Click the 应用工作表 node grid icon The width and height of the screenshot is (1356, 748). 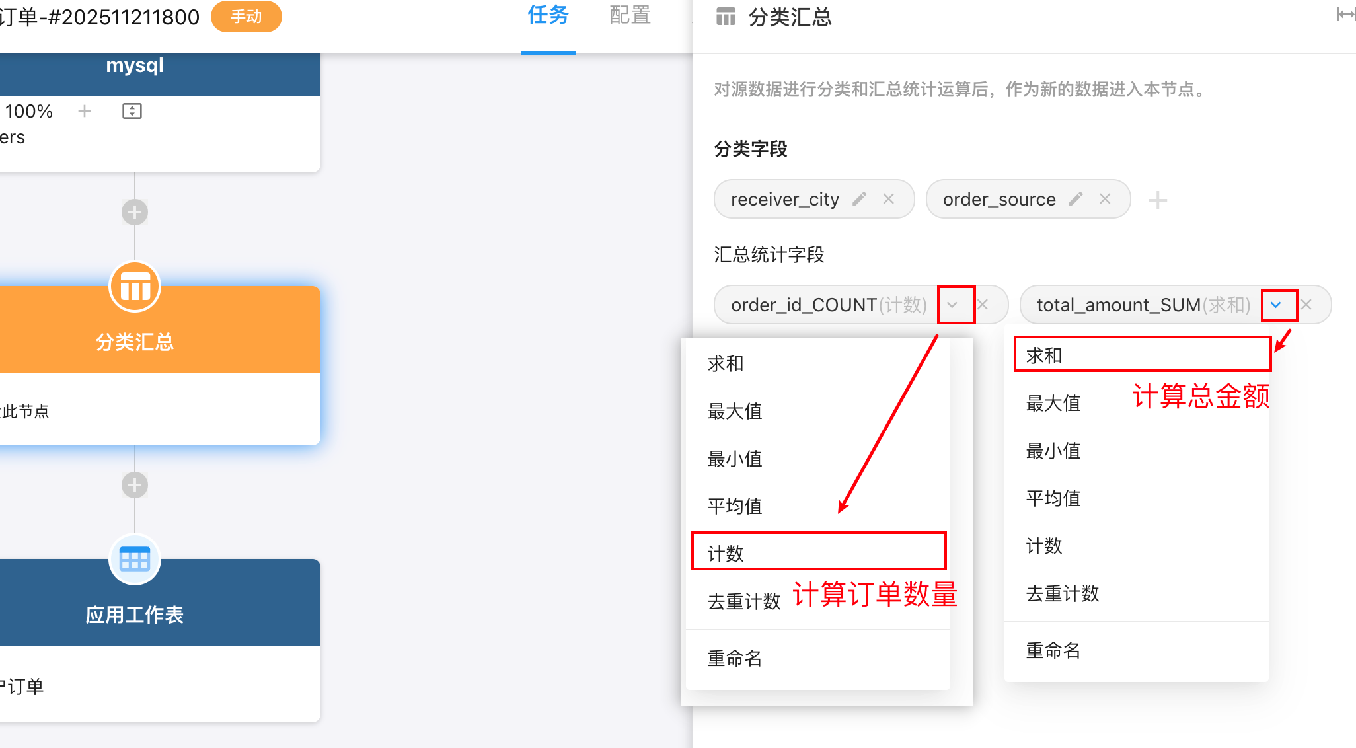(135, 560)
